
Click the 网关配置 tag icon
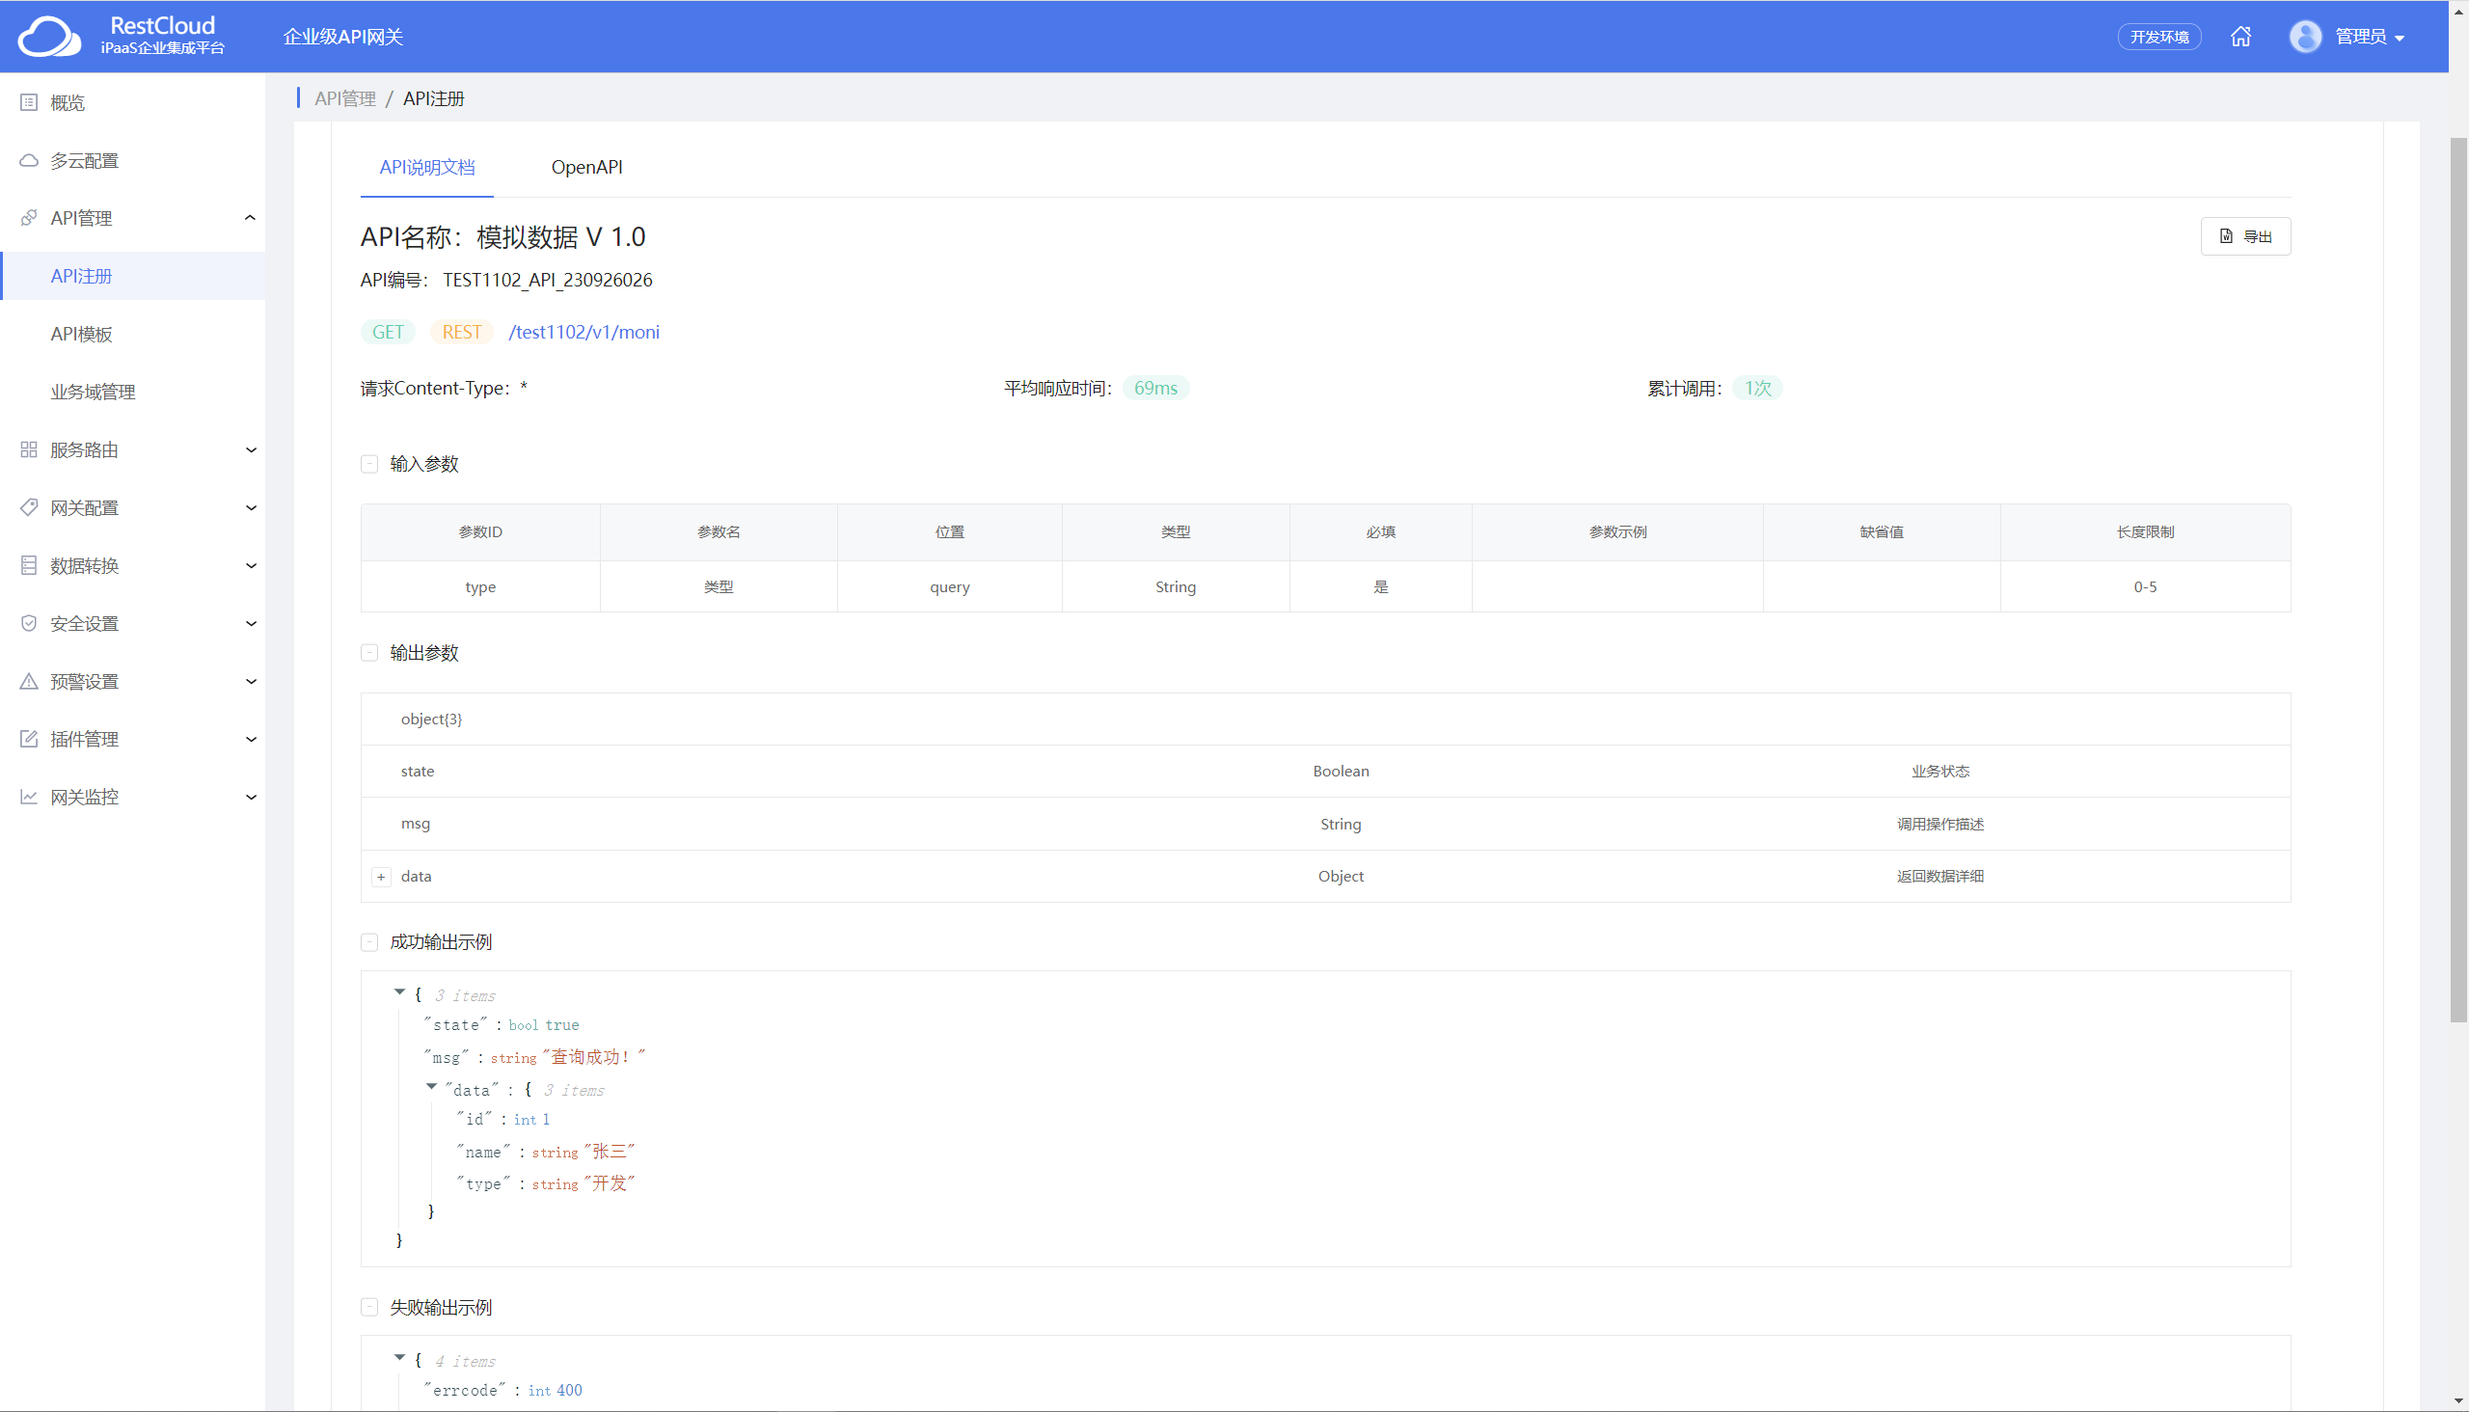click(x=29, y=507)
